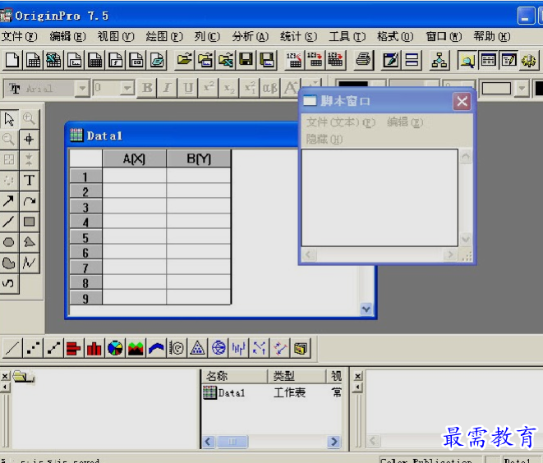The width and height of the screenshot is (543, 463).
Task: Click the Project Explorer toolbar icon
Action: click(467, 60)
